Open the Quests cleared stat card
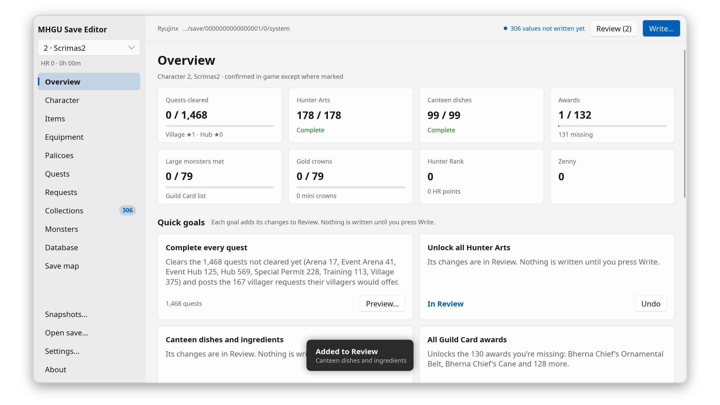This screenshot has height=405, width=720. coord(220,115)
